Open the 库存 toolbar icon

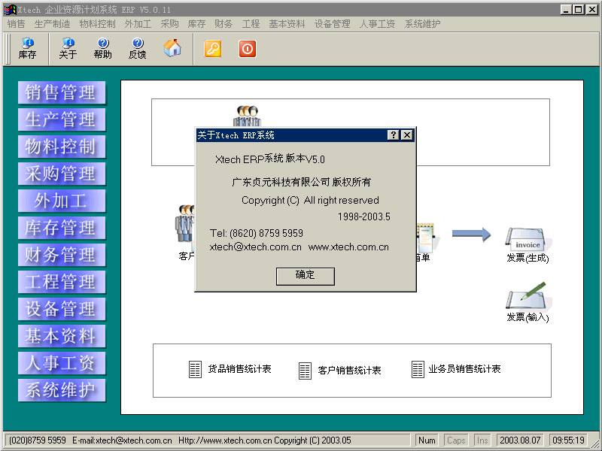[x=27, y=49]
